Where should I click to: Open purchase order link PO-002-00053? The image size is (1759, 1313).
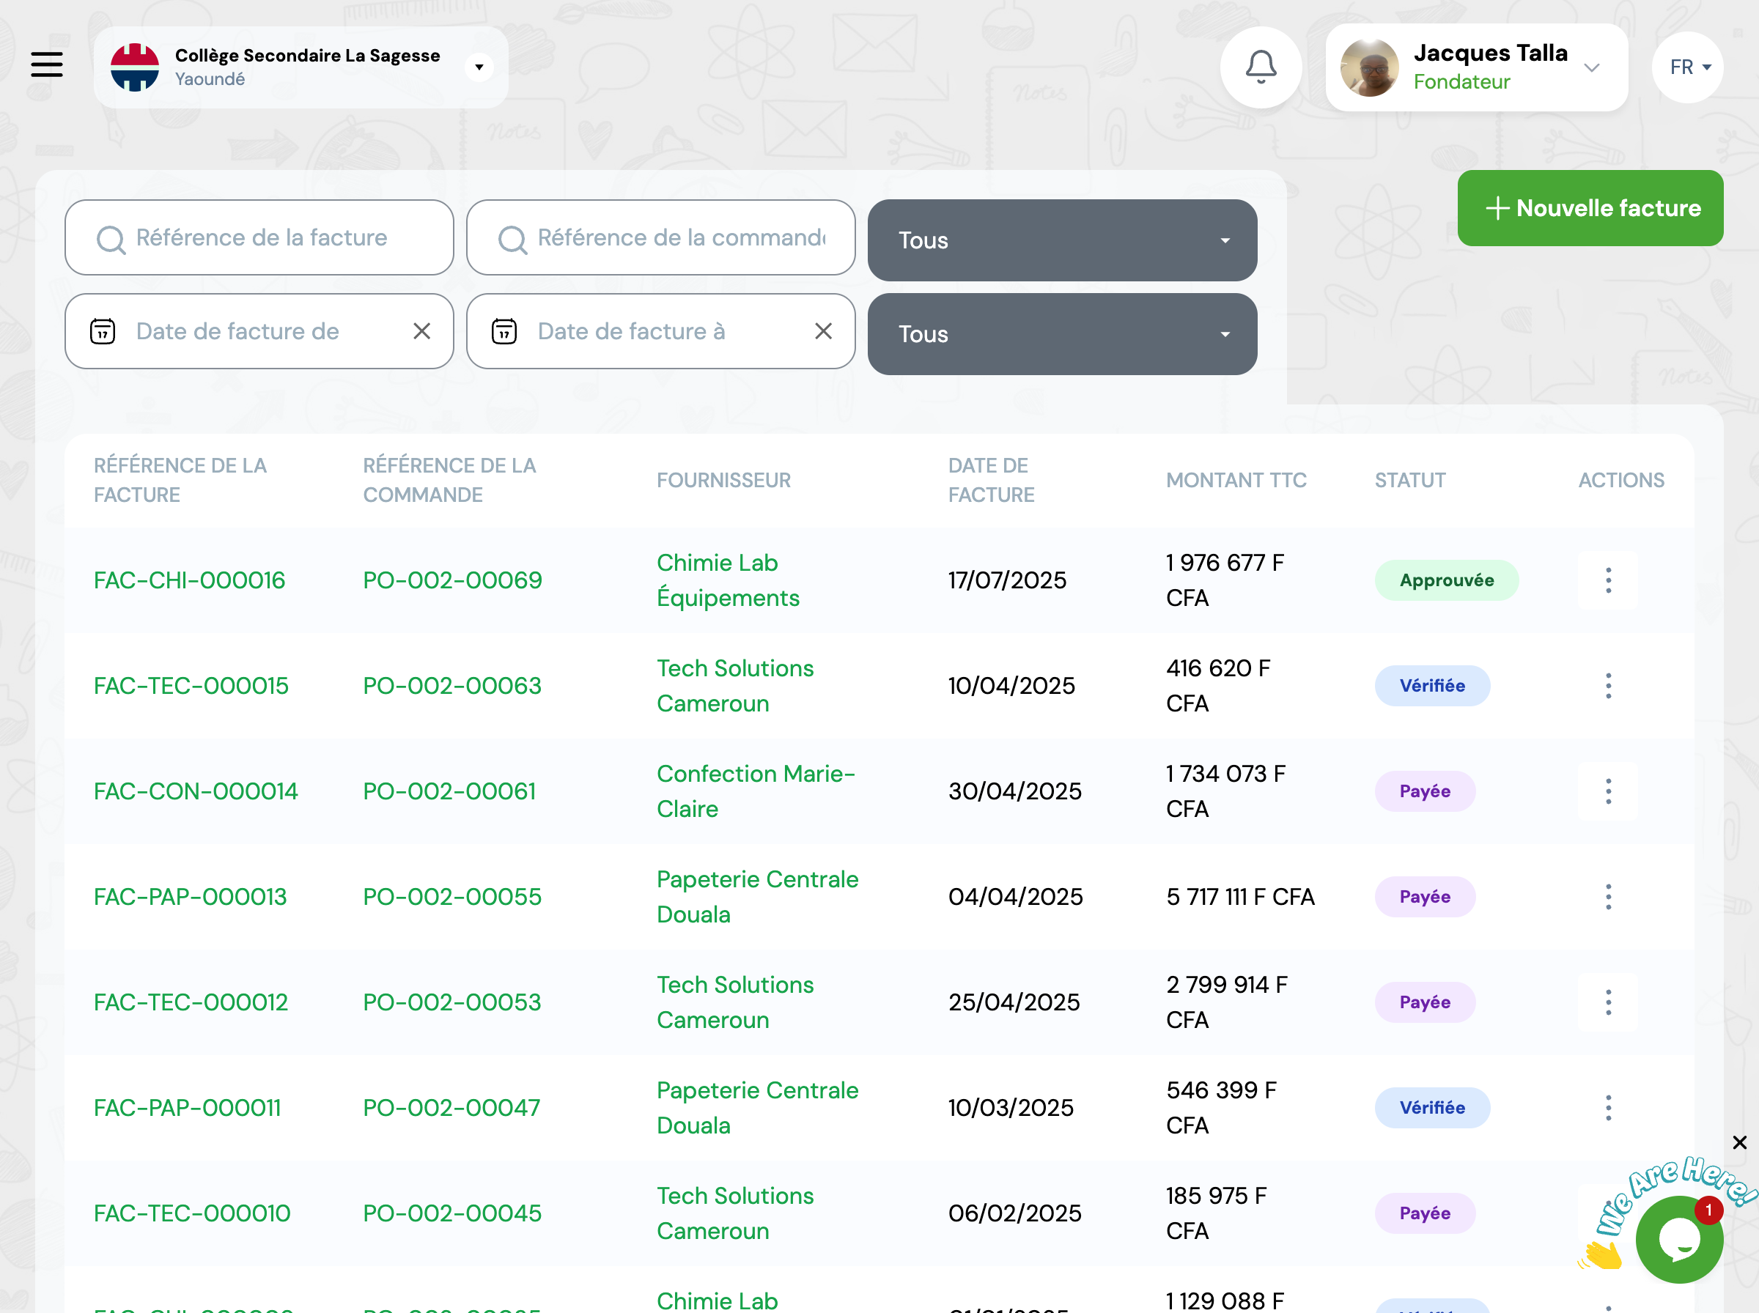coord(451,1002)
